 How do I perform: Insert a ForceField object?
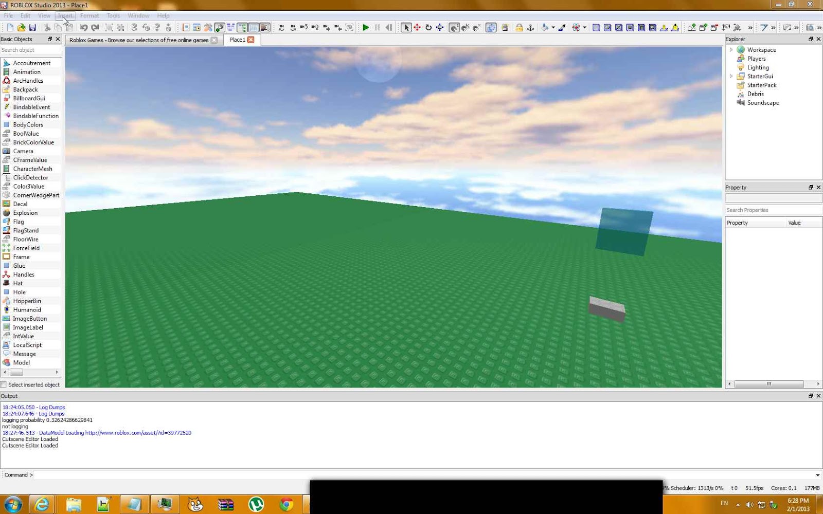click(x=26, y=248)
